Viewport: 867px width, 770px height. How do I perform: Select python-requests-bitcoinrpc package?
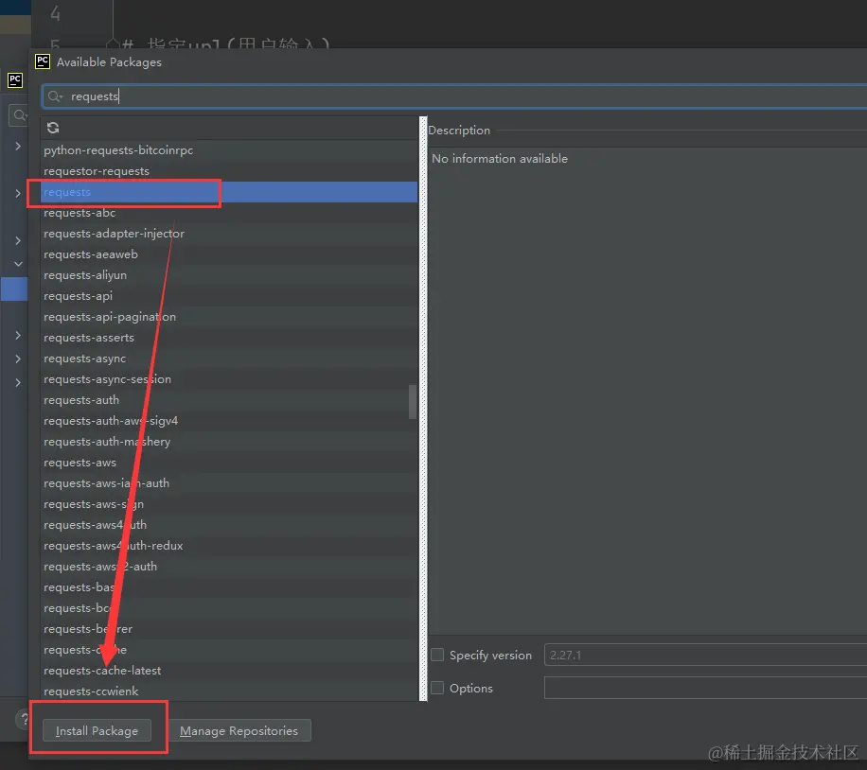pos(229,150)
